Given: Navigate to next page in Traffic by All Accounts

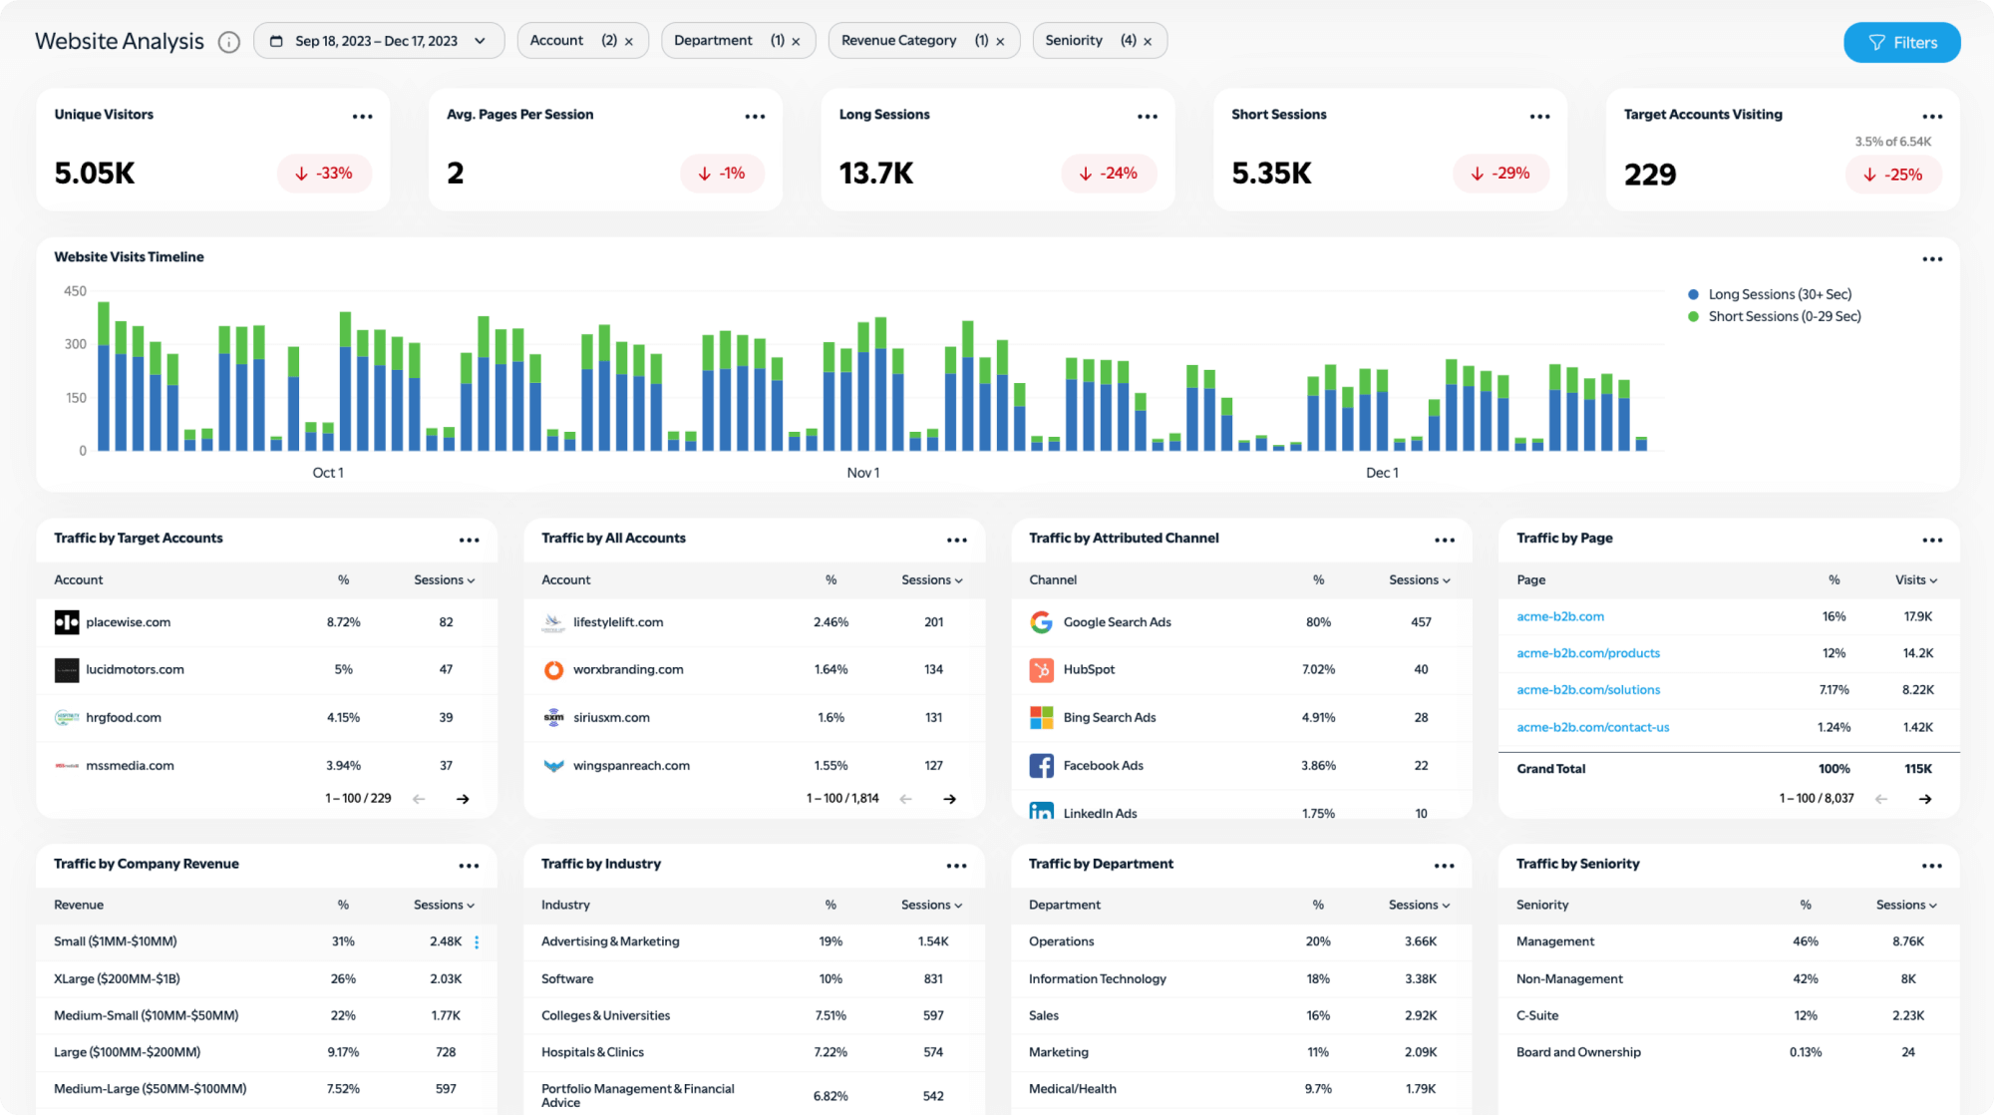Looking at the screenshot, I should point(954,798).
